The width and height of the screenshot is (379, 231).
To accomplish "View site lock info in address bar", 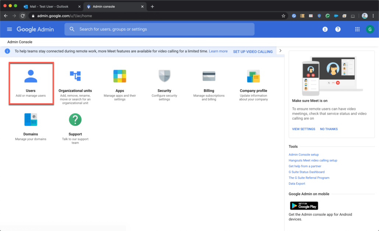I will click(33, 16).
